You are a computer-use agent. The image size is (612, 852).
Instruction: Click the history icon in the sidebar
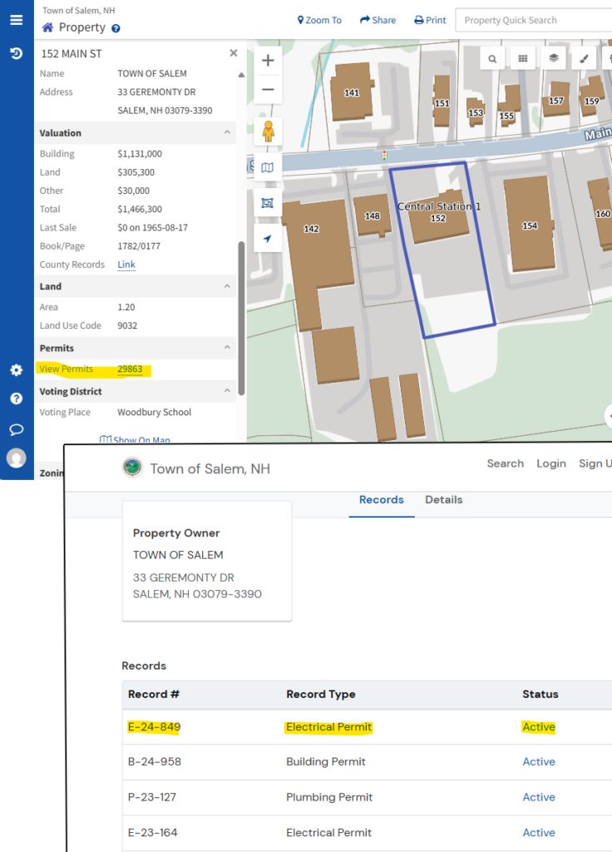click(x=16, y=53)
